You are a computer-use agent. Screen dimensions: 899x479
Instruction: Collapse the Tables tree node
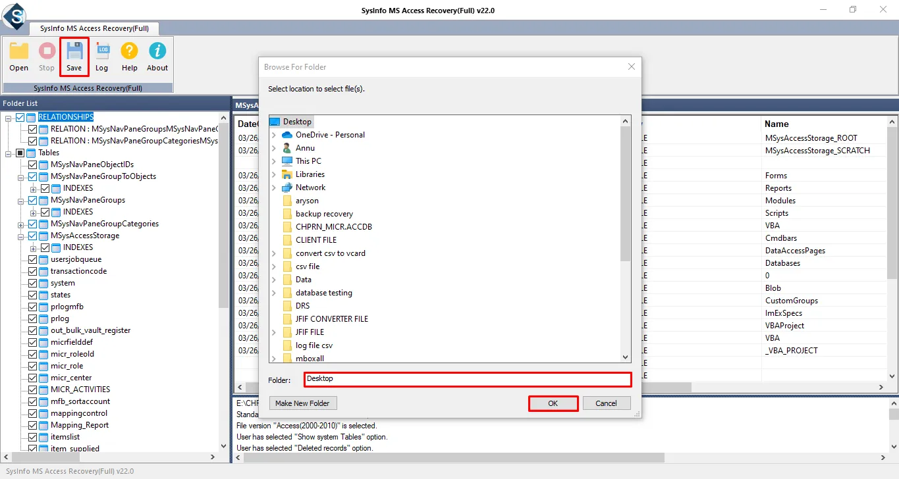pyautogui.click(x=9, y=153)
